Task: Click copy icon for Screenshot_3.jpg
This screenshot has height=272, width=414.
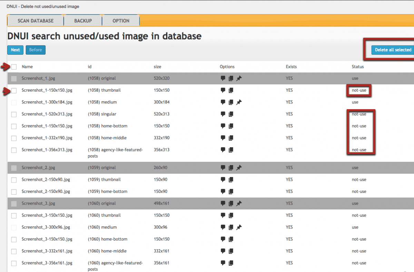Action: (231, 204)
